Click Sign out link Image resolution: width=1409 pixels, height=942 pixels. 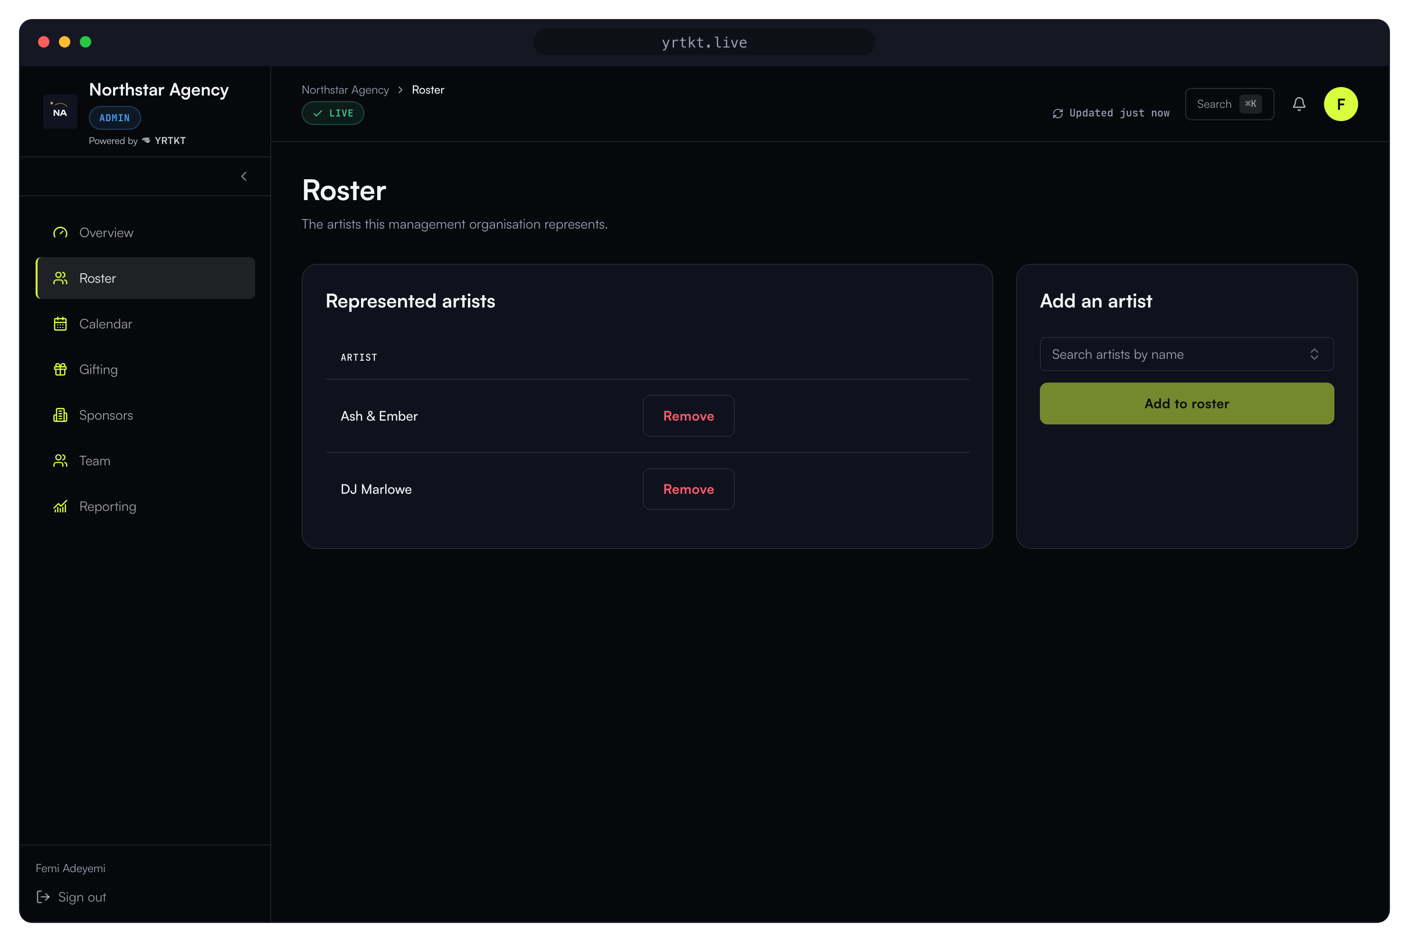coord(71,897)
